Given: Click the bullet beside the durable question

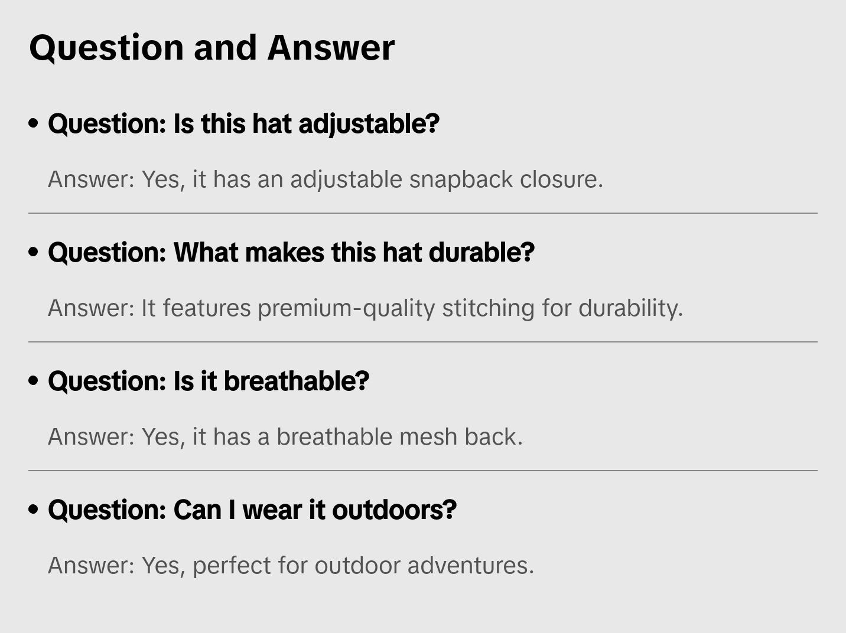Looking at the screenshot, I should tap(34, 253).
